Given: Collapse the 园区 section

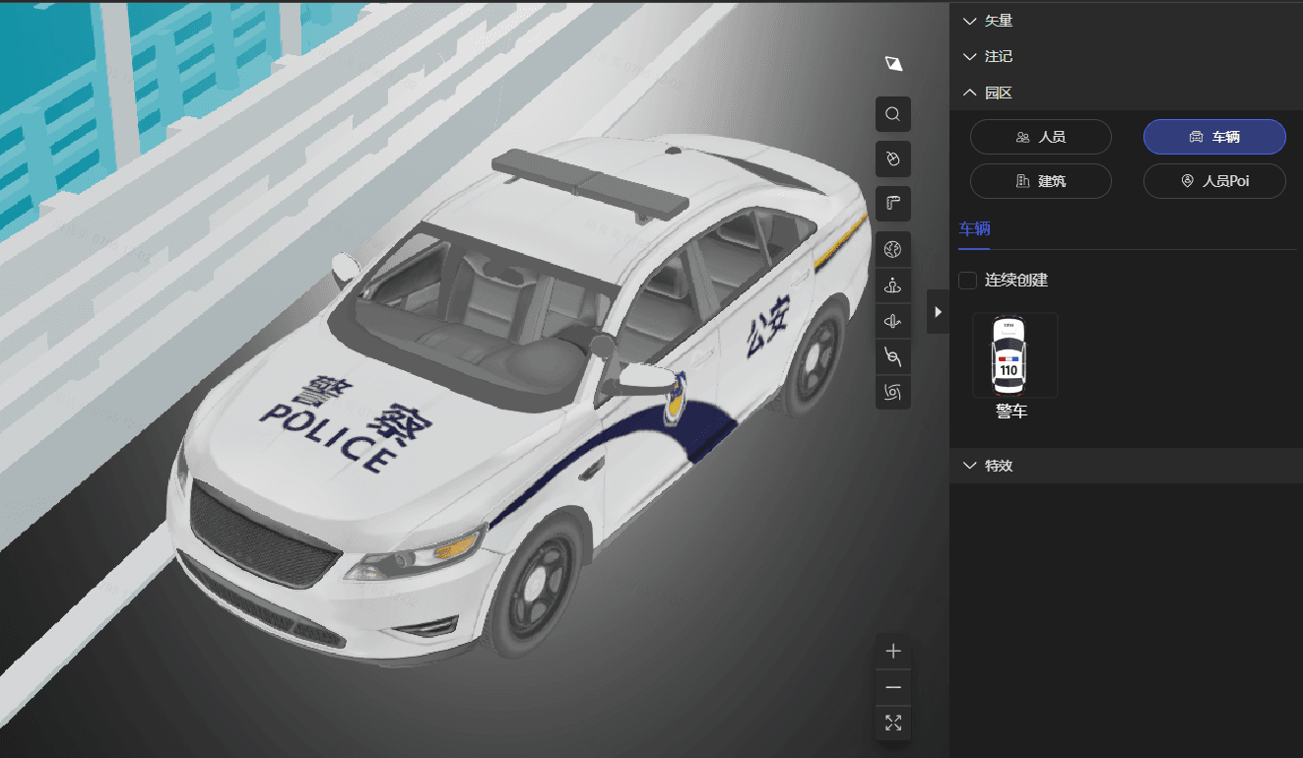Looking at the screenshot, I should 988,93.
